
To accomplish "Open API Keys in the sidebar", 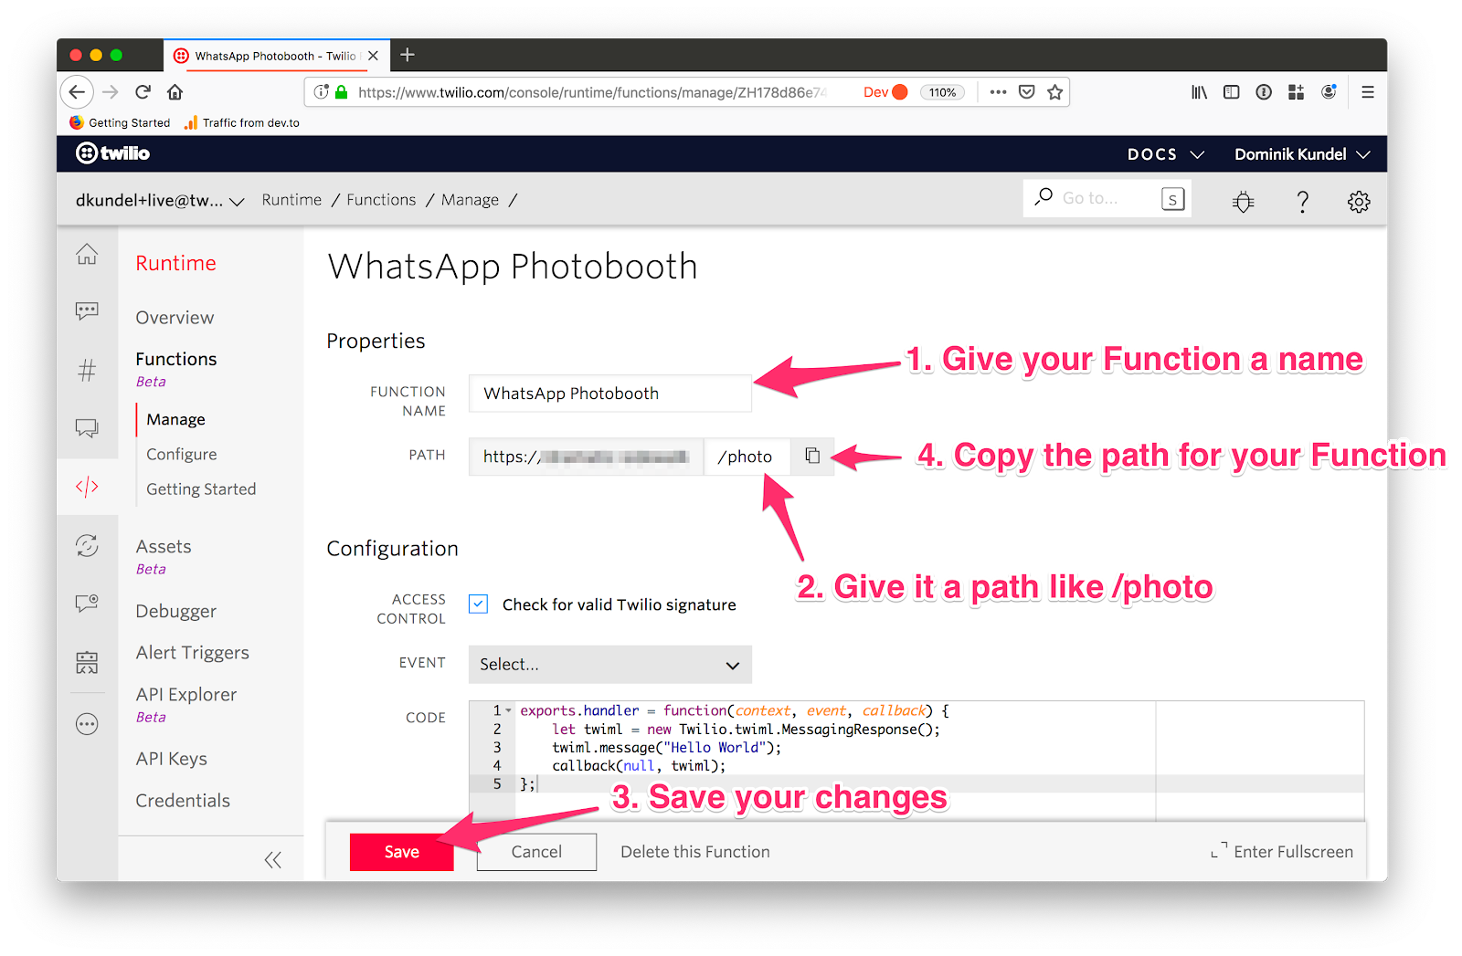I will 171,759.
